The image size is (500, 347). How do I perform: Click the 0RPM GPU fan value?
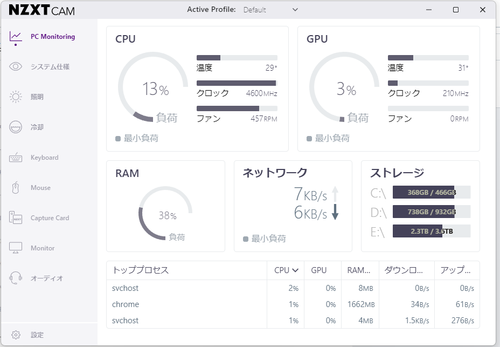[x=459, y=119]
